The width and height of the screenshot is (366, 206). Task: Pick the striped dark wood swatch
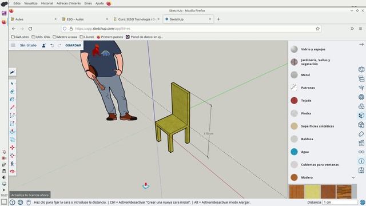[x=344, y=192]
